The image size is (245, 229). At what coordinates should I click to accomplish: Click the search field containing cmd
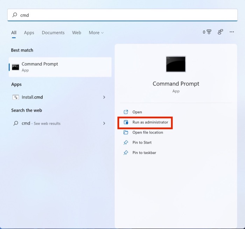[x=122, y=15]
